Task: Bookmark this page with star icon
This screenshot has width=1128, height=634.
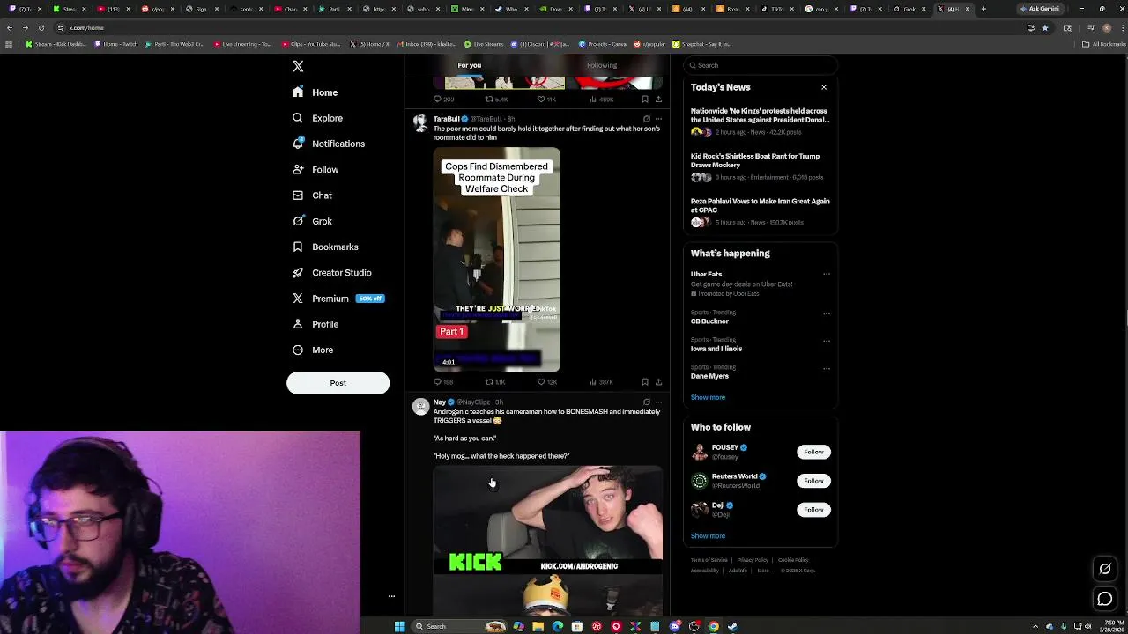Action: tap(1045, 27)
